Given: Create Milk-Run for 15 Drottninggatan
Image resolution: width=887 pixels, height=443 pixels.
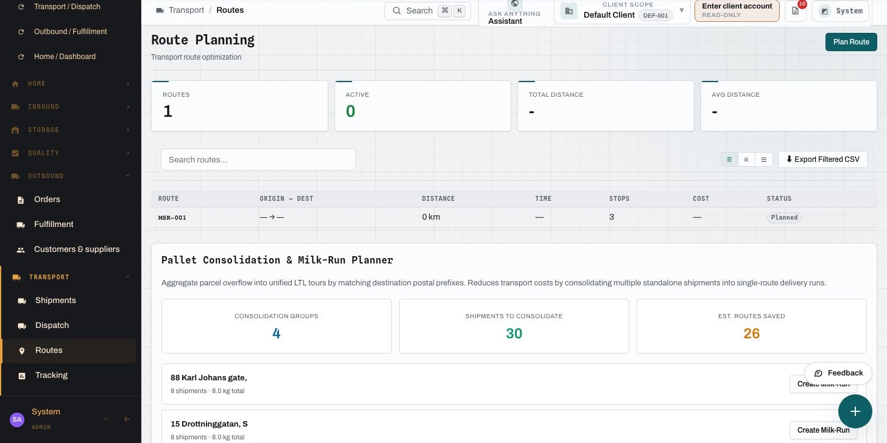Looking at the screenshot, I should pyautogui.click(x=823, y=430).
